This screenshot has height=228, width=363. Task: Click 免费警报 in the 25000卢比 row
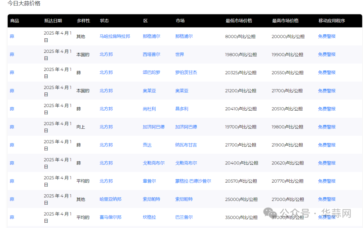pyautogui.click(x=327, y=199)
